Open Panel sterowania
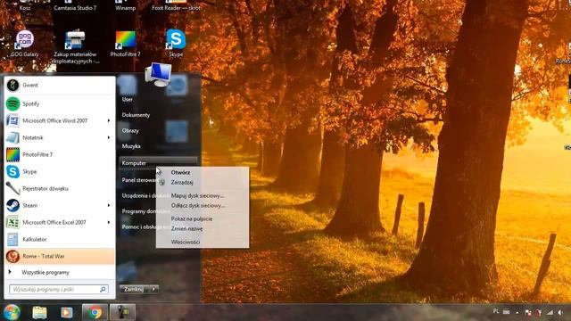571x321 pixels. point(139,180)
